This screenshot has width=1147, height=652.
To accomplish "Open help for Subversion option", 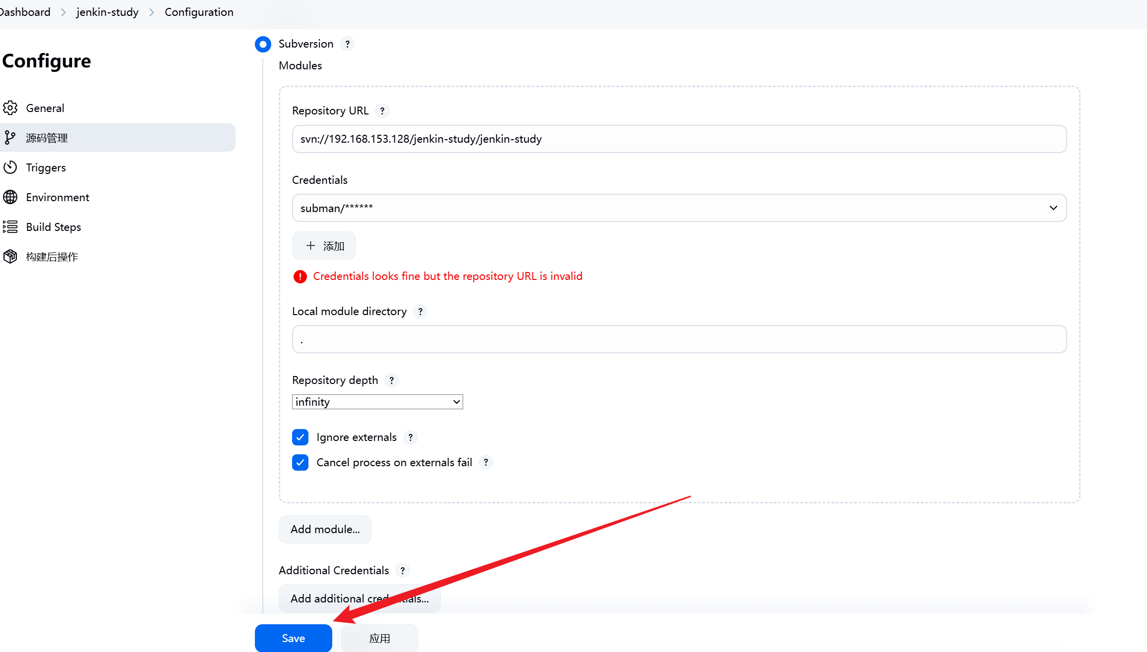I will [348, 44].
